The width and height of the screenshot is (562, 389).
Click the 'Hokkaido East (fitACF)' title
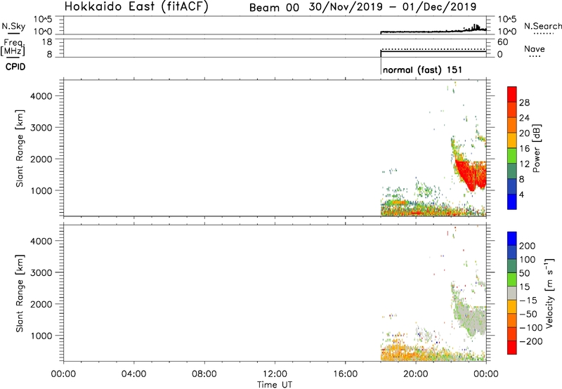coord(136,7)
